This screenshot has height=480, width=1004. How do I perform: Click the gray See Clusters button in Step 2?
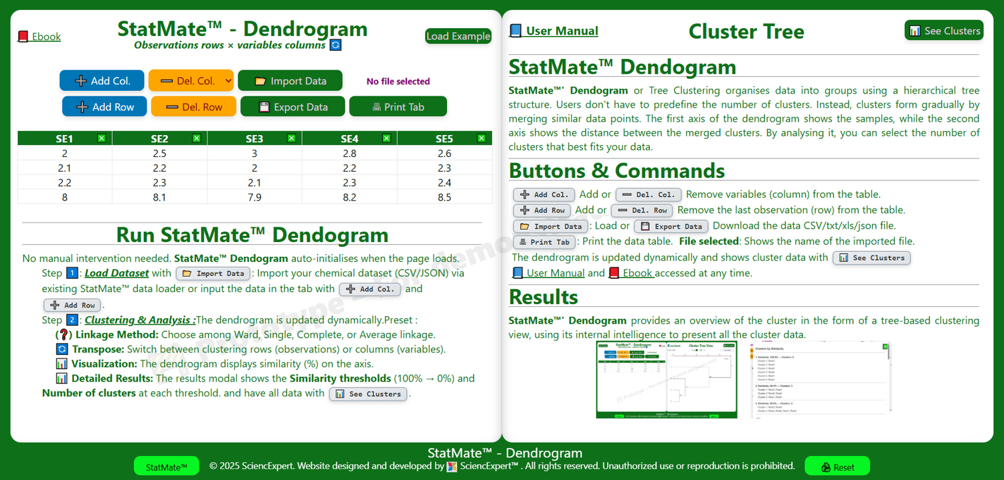(368, 394)
